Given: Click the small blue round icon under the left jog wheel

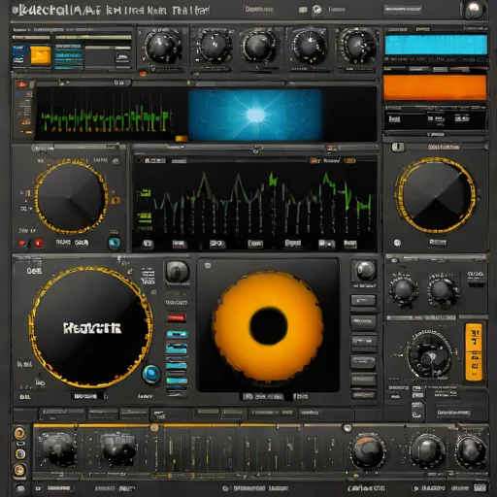Looking at the screenshot, I should 114,243.
